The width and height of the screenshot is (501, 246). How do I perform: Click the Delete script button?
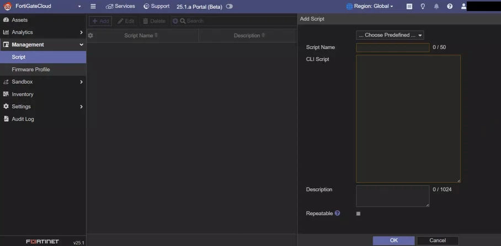pyautogui.click(x=154, y=21)
